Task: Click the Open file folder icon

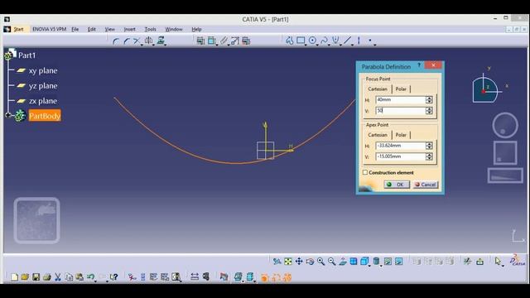Action: point(25,277)
